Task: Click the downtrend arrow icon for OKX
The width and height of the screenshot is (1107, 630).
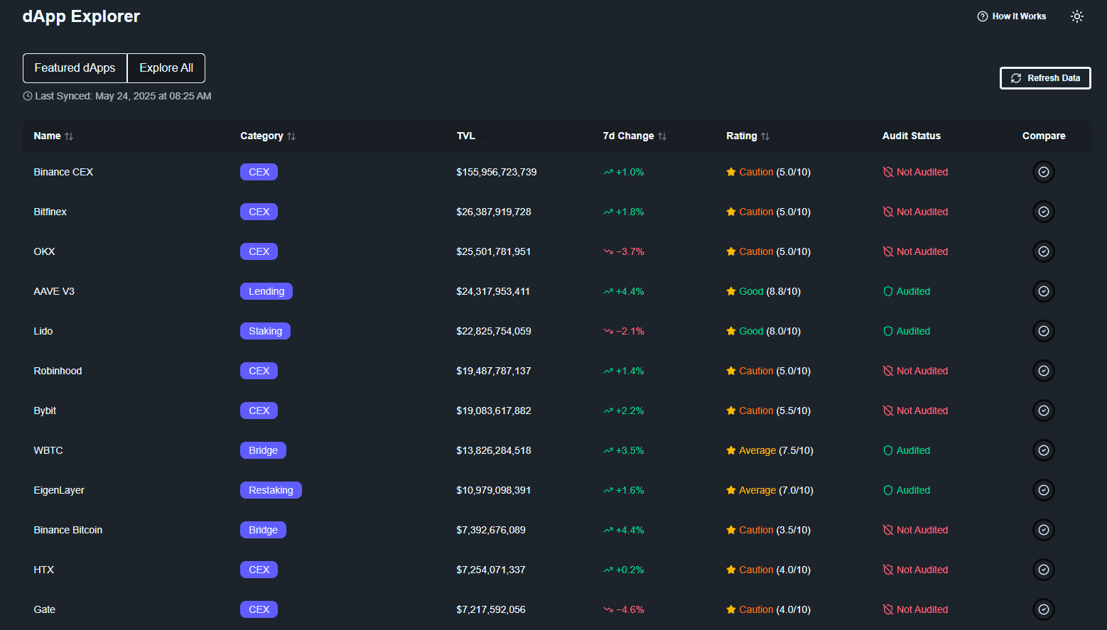Action: 608,251
